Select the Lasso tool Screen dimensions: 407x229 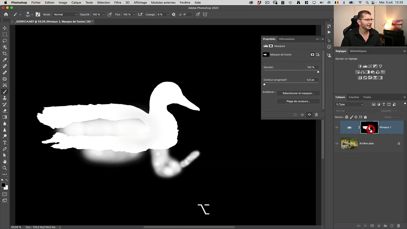coord(5,41)
